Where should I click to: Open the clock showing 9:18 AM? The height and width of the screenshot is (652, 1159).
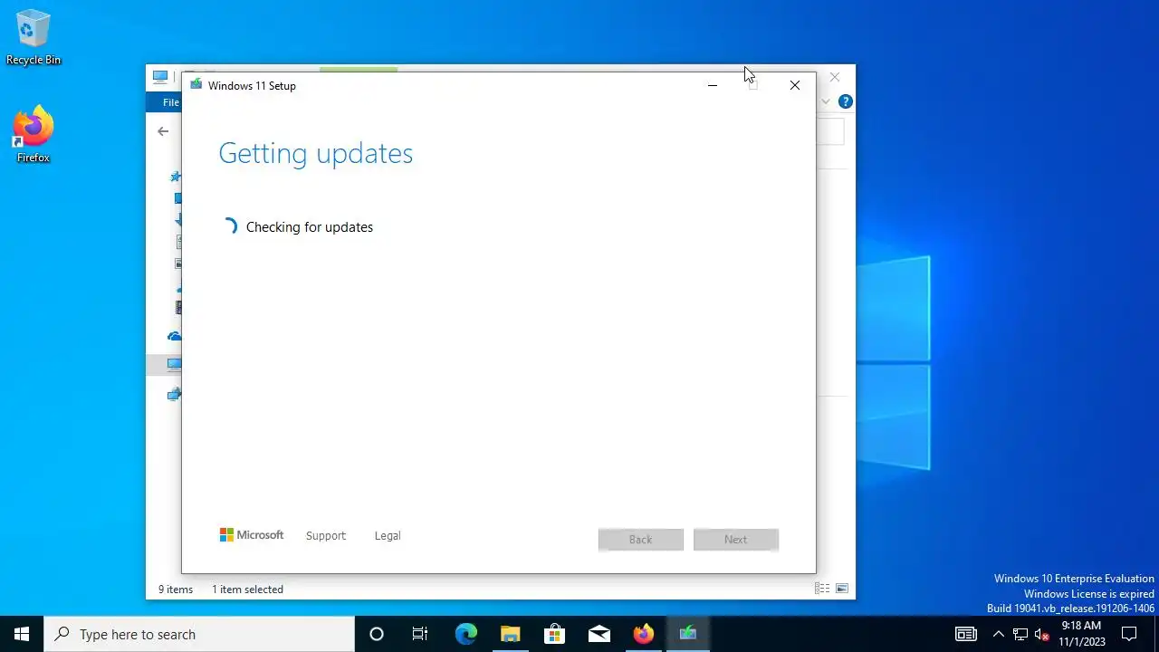[1081, 634]
